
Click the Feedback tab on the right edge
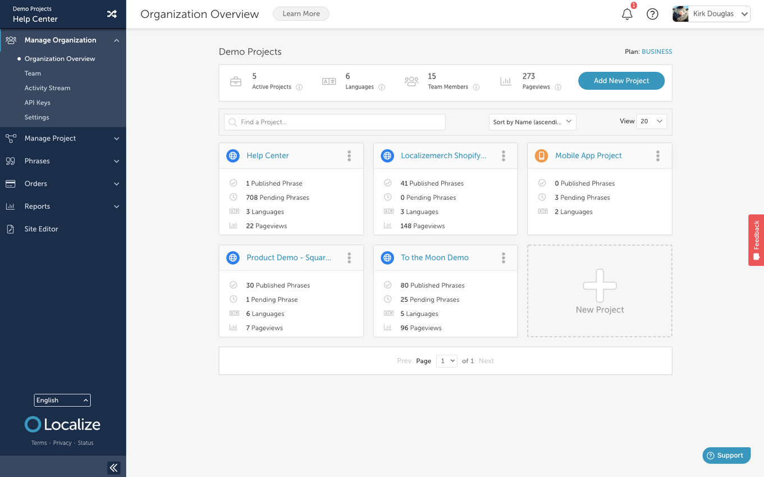(x=756, y=240)
